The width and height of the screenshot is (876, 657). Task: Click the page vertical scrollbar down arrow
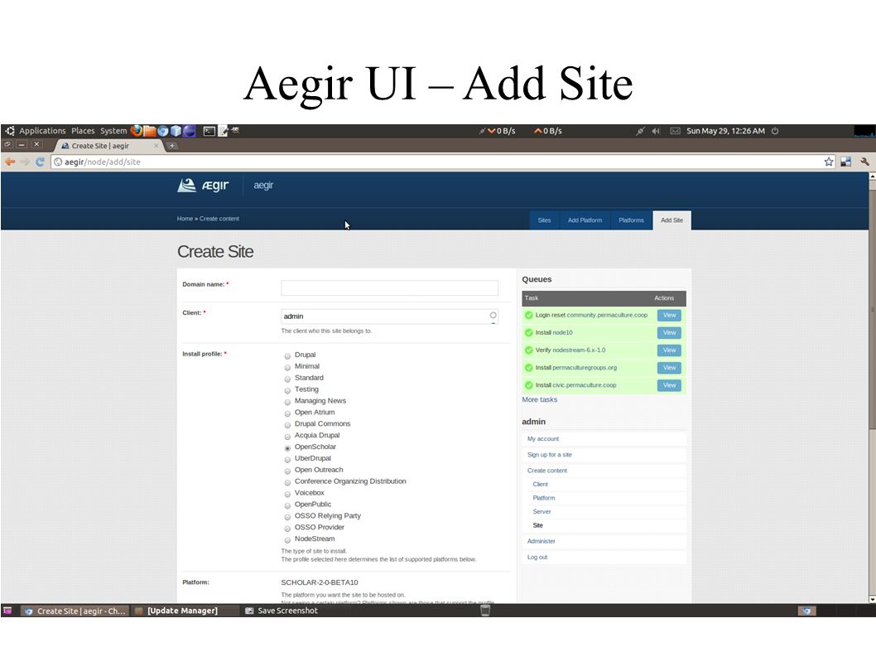(872, 599)
